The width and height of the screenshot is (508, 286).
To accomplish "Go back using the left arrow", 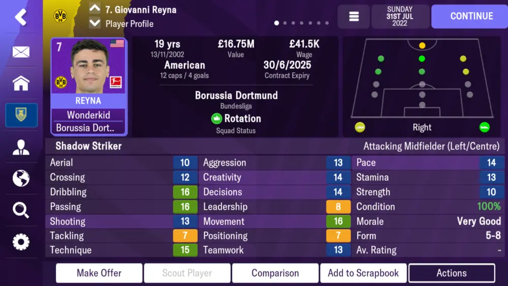I will (x=21, y=17).
